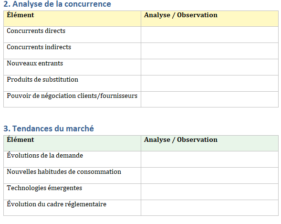Click the observation cell for Technologies émergentes
281x224 pixels.
pos(209,192)
